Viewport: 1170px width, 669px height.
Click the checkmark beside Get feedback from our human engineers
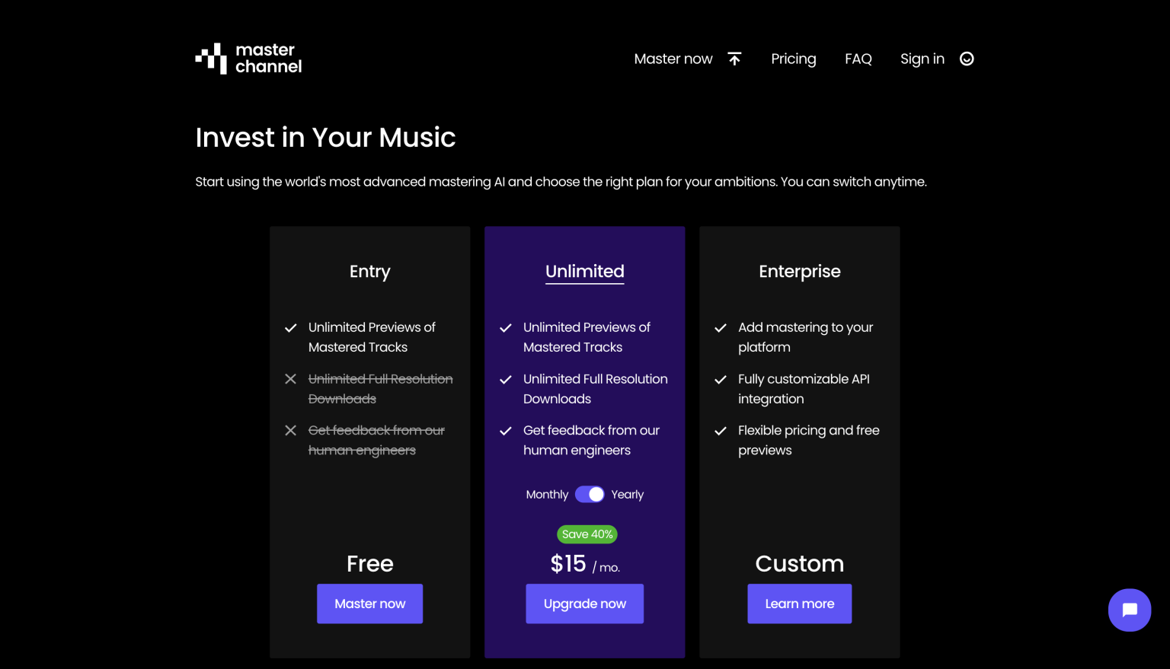point(505,431)
